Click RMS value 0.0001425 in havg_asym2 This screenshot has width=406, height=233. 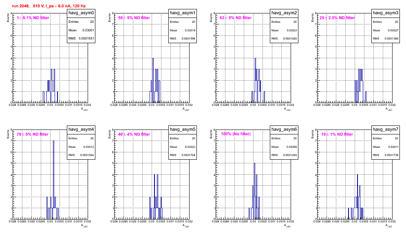[x=290, y=38]
